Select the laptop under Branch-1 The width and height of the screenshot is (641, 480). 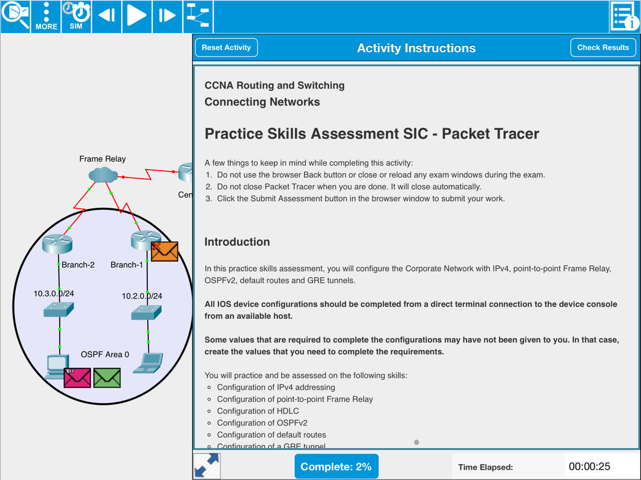coord(148,363)
